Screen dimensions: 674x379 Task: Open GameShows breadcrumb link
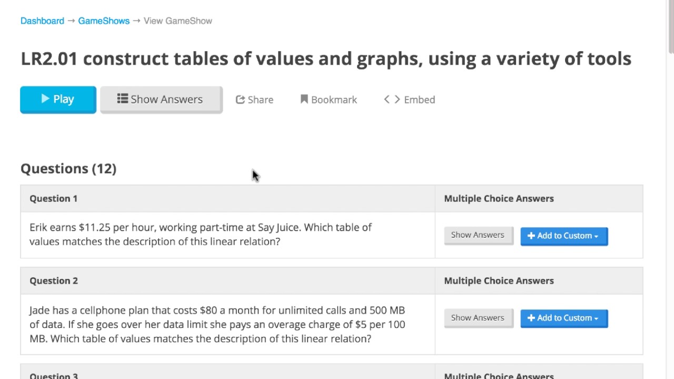(104, 21)
